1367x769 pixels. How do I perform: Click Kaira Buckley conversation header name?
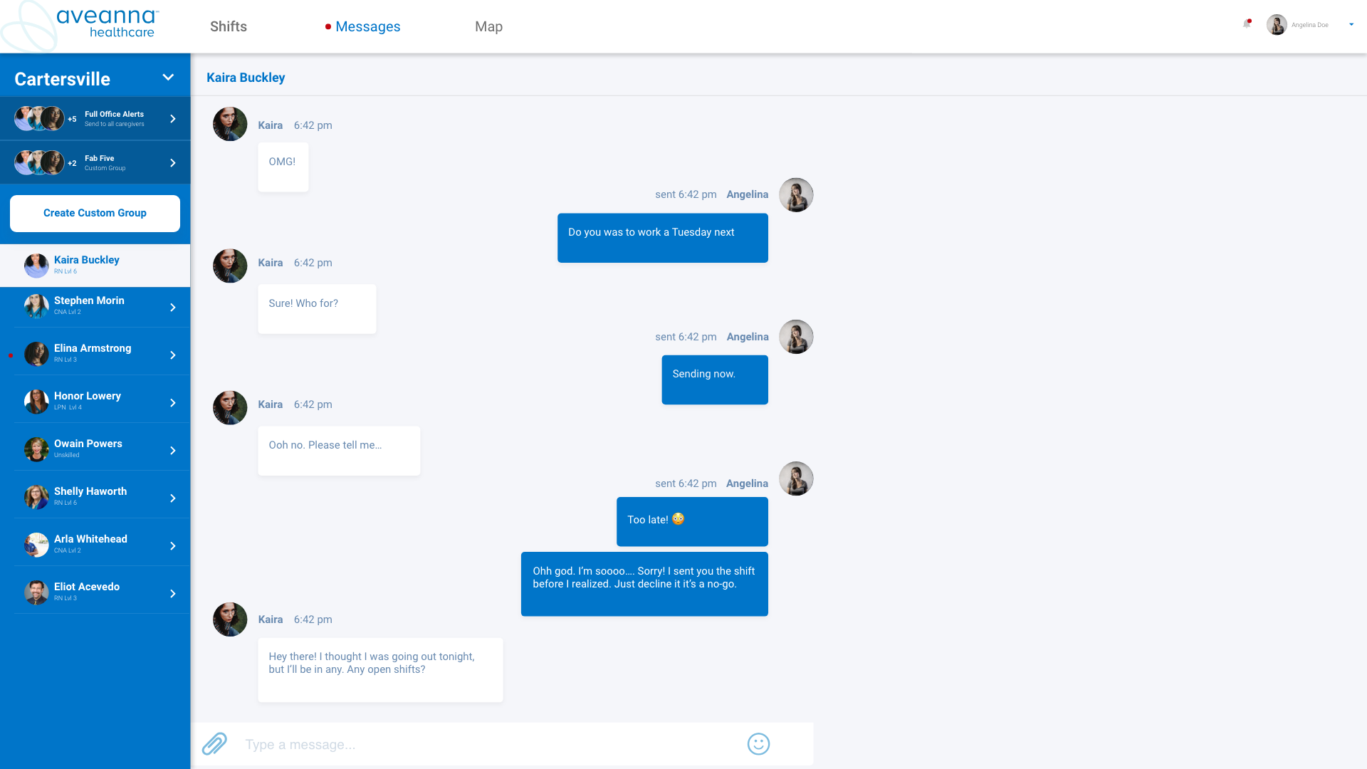[x=246, y=78]
